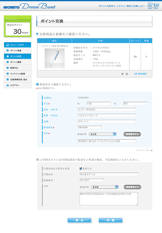The width and height of the screenshot is (162, 233).
Task: Click postal code field 106-0045
Action: 89,127
